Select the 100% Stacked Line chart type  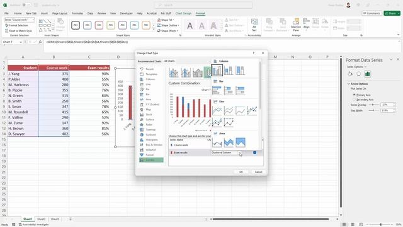click(240, 110)
